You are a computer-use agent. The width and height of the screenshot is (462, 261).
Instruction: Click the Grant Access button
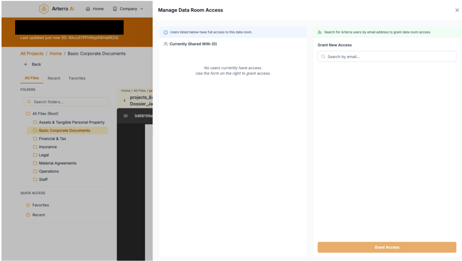pos(387,247)
